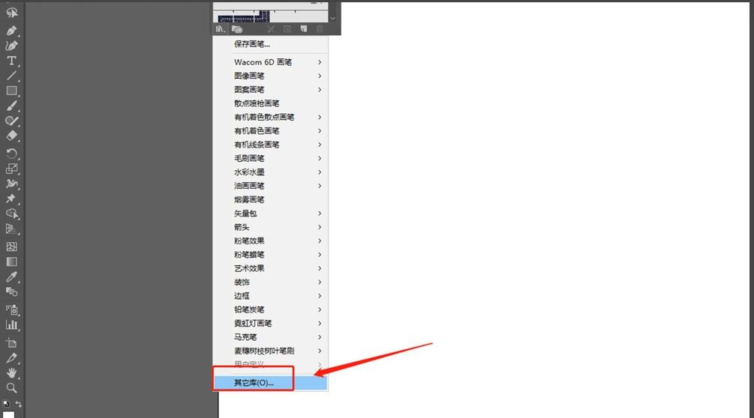Click the 粉笔蜡笔 label
The image size is (754, 418).
(249, 255)
